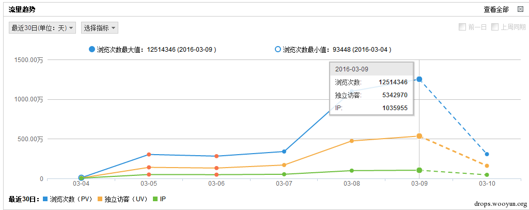The image size is (529, 210).
Task: Click the 1500.00万 y-axis label
Action: click(28, 60)
